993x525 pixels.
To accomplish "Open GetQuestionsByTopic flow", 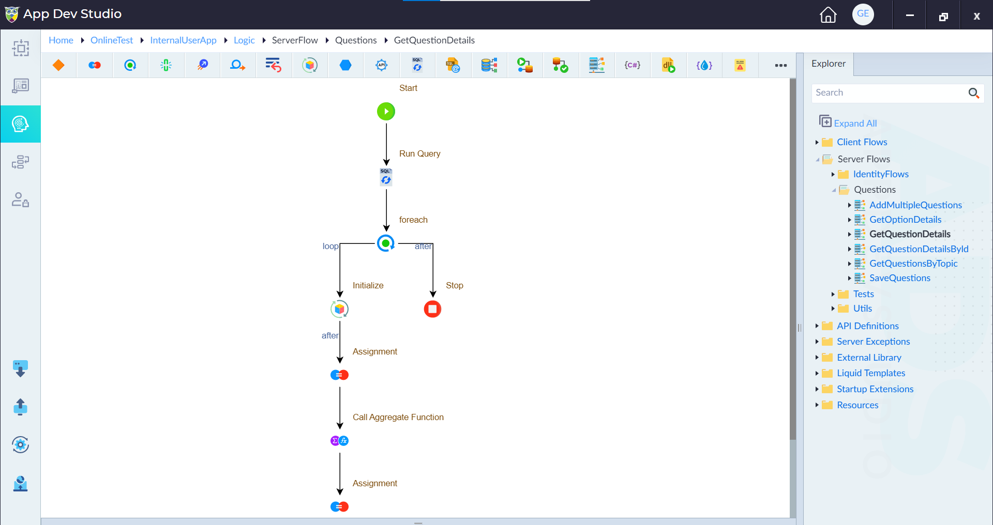I will tap(913, 264).
